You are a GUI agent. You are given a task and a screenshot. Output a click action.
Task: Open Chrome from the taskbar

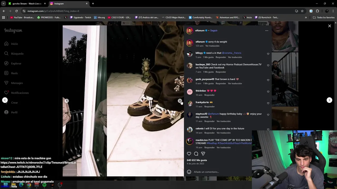(x=29, y=185)
